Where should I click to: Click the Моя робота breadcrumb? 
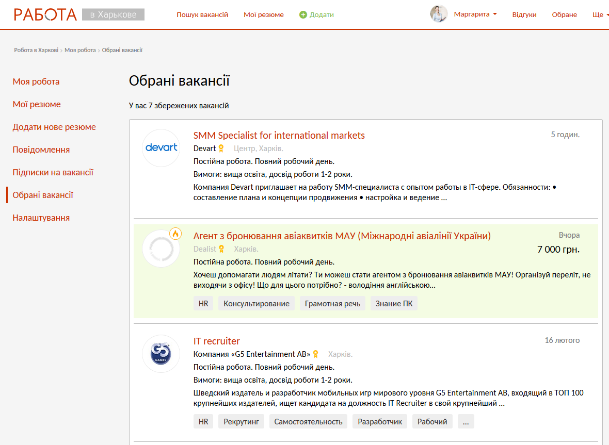[80, 50]
